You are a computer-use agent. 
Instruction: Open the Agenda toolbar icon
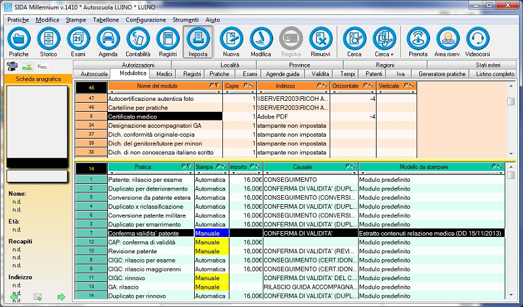pyautogui.click(x=108, y=40)
